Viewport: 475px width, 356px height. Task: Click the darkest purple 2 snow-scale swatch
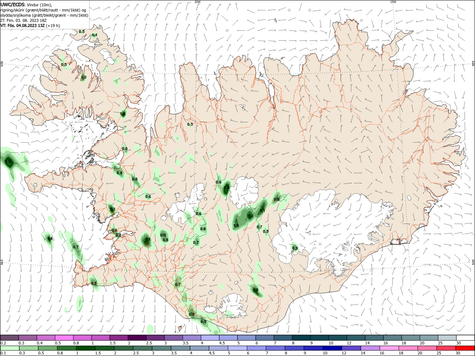click(137, 338)
